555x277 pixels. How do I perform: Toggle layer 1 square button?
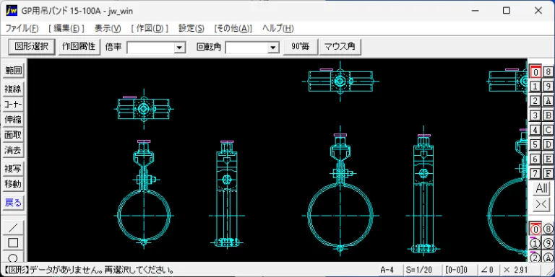coord(535,87)
